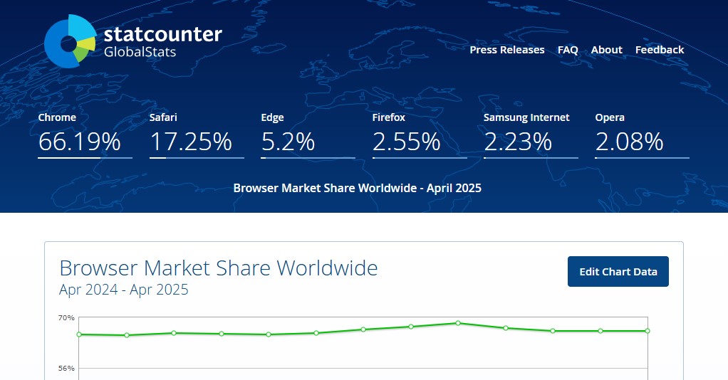
Task: Open the Feedback link
Action: [x=659, y=50]
